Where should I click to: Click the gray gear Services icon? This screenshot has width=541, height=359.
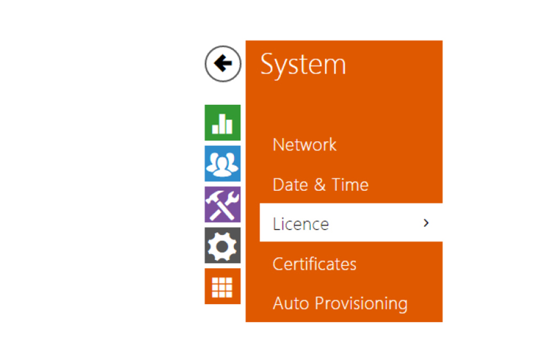click(223, 246)
